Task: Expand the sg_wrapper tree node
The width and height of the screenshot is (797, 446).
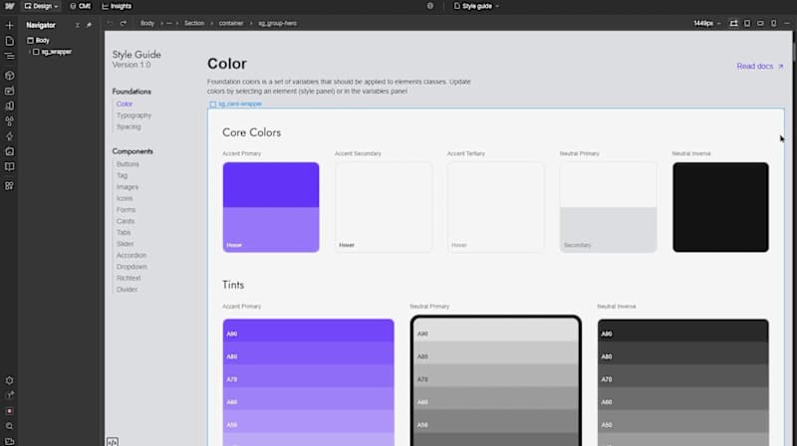Action: (30, 52)
